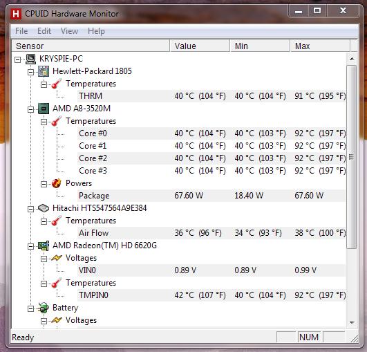Click Voltages lightning icon under Battery

(57, 320)
